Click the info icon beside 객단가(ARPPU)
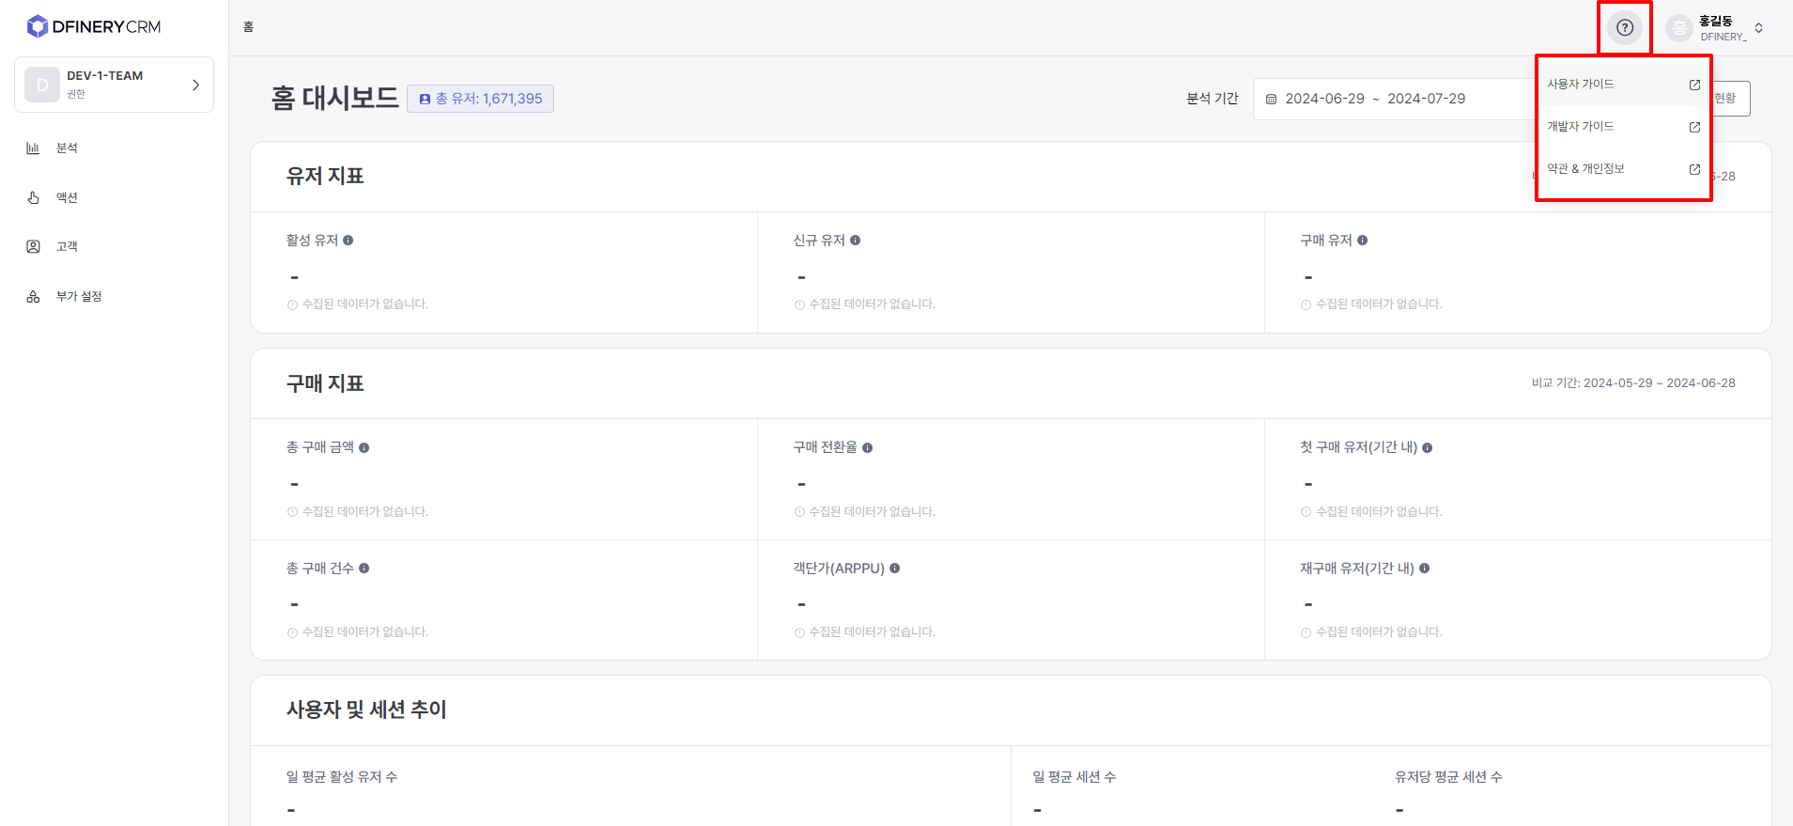 point(895,569)
